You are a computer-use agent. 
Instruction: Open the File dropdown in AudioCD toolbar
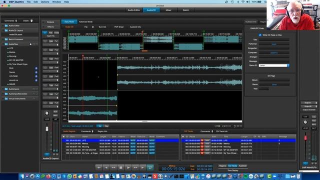(89, 27)
